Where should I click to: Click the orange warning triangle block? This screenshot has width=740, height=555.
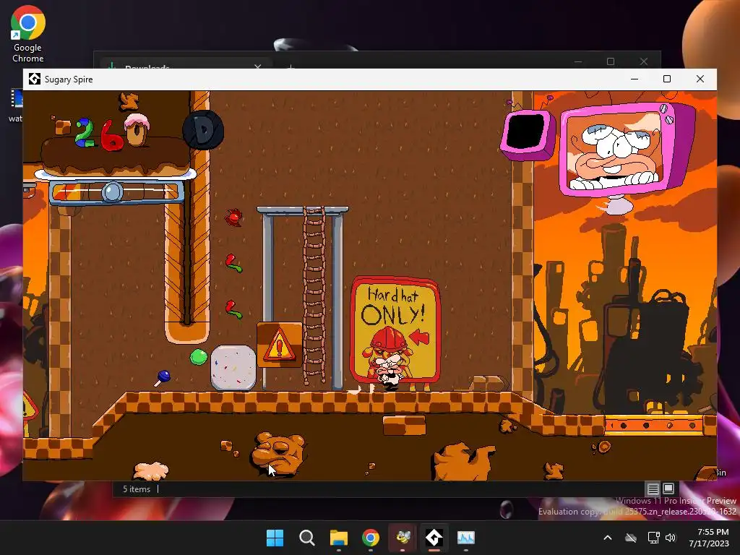click(280, 345)
